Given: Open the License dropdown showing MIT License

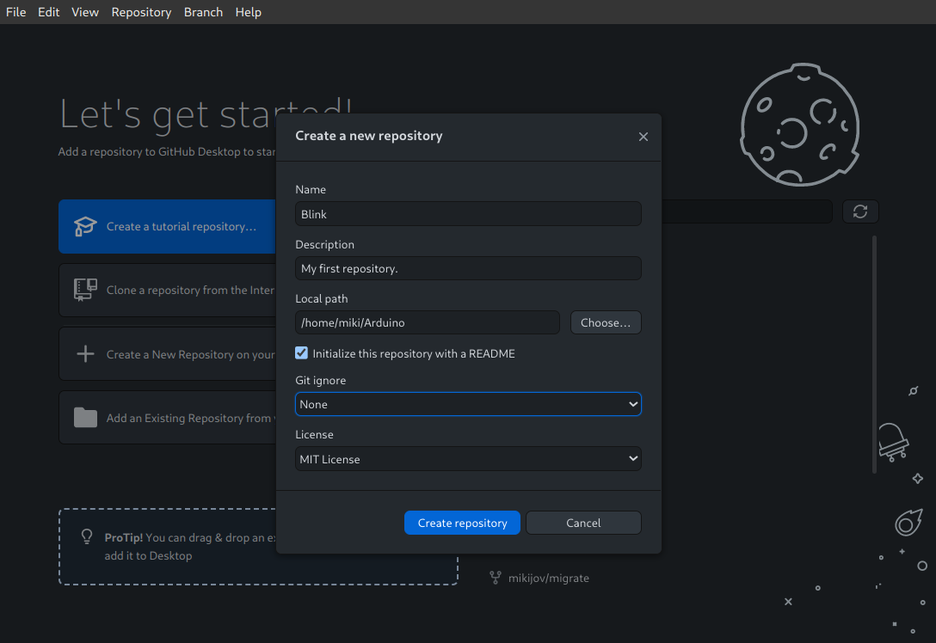Looking at the screenshot, I should pyautogui.click(x=468, y=459).
